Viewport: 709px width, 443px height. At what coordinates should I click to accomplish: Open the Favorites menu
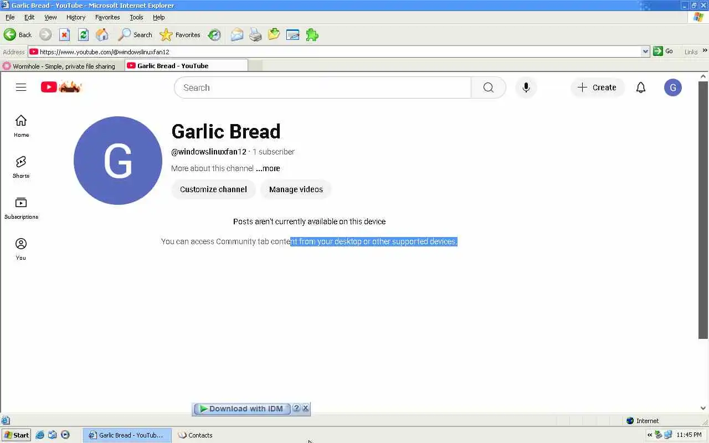(x=107, y=17)
